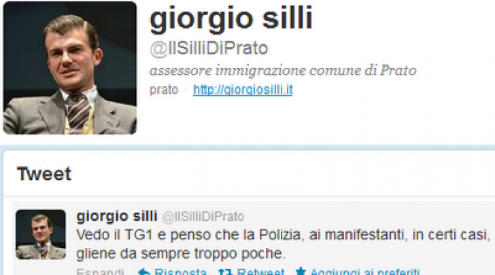This screenshot has width=495, height=275.
Task: Click the large giorgio silli profile heading
Action: click(x=231, y=19)
